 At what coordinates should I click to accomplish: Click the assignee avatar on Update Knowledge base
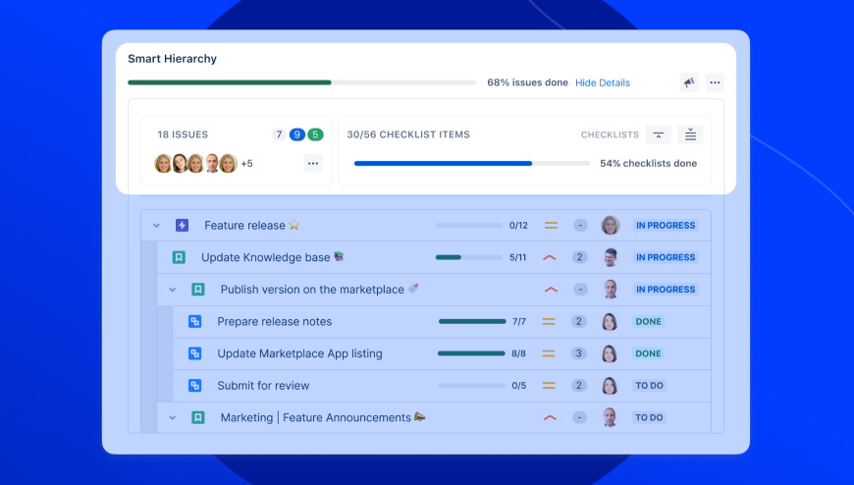(611, 257)
